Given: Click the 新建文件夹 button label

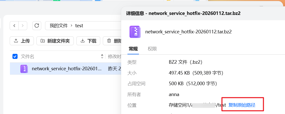Looking at the screenshot, I should pos(59,41).
